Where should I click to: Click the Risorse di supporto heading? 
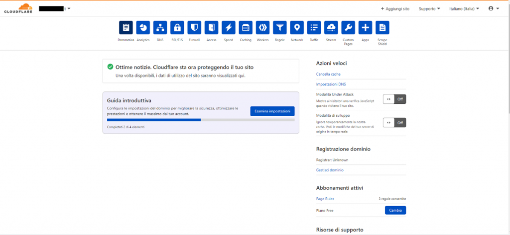[340, 230]
